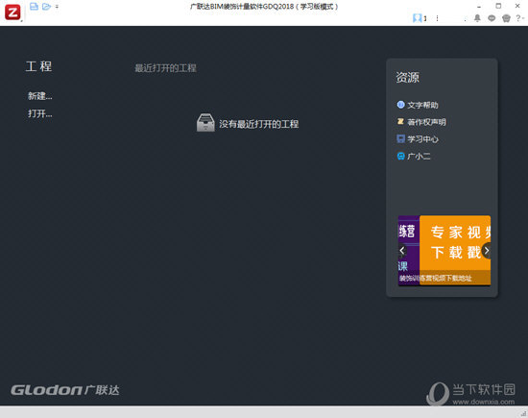Show the next banner with right arrow
528x418 pixels.
click(x=487, y=251)
